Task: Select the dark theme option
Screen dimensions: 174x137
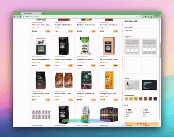Action: [x=149, y=85]
